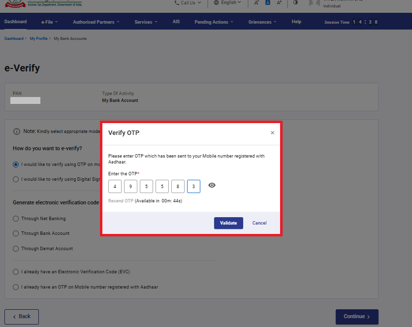
Task: Choose I already have an EVC option
Action: 16,272
